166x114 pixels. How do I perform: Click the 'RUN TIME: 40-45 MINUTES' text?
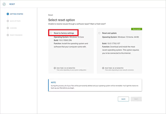pyautogui.click(x=114, y=68)
